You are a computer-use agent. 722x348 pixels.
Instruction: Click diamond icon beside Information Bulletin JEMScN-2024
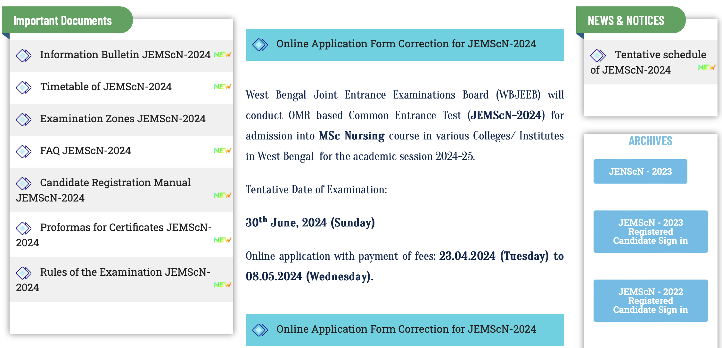tap(24, 56)
